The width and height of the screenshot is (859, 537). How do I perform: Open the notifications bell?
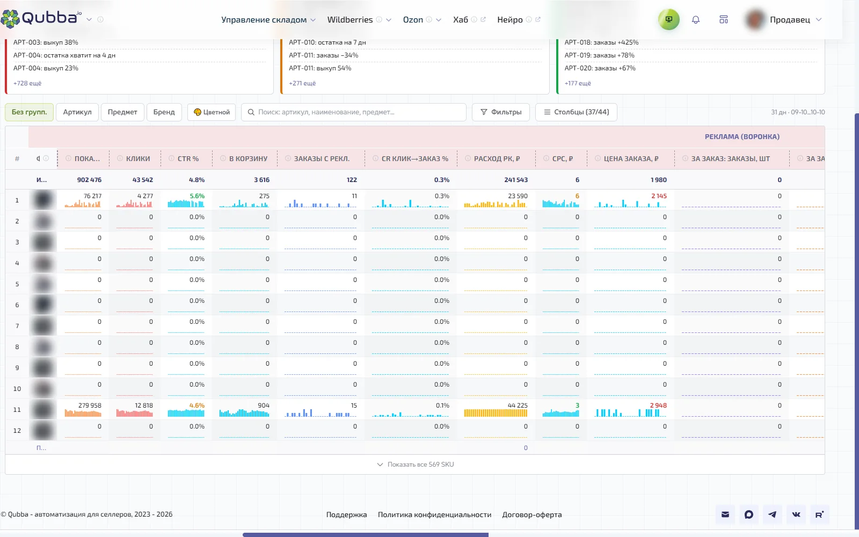click(x=696, y=20)
